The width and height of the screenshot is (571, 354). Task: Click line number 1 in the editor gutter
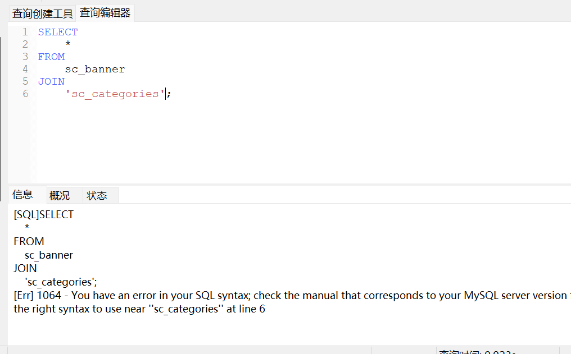[25, 32]
